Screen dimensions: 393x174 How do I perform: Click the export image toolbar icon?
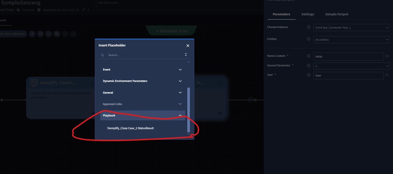pyautogui.click(x=57, y=34)
